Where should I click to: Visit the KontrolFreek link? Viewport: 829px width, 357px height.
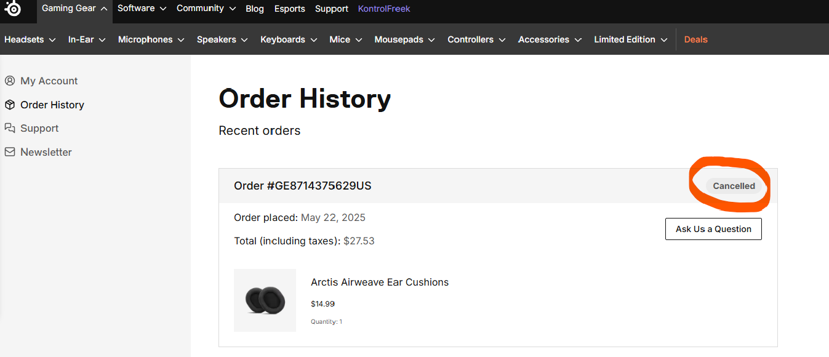(383, 8)
